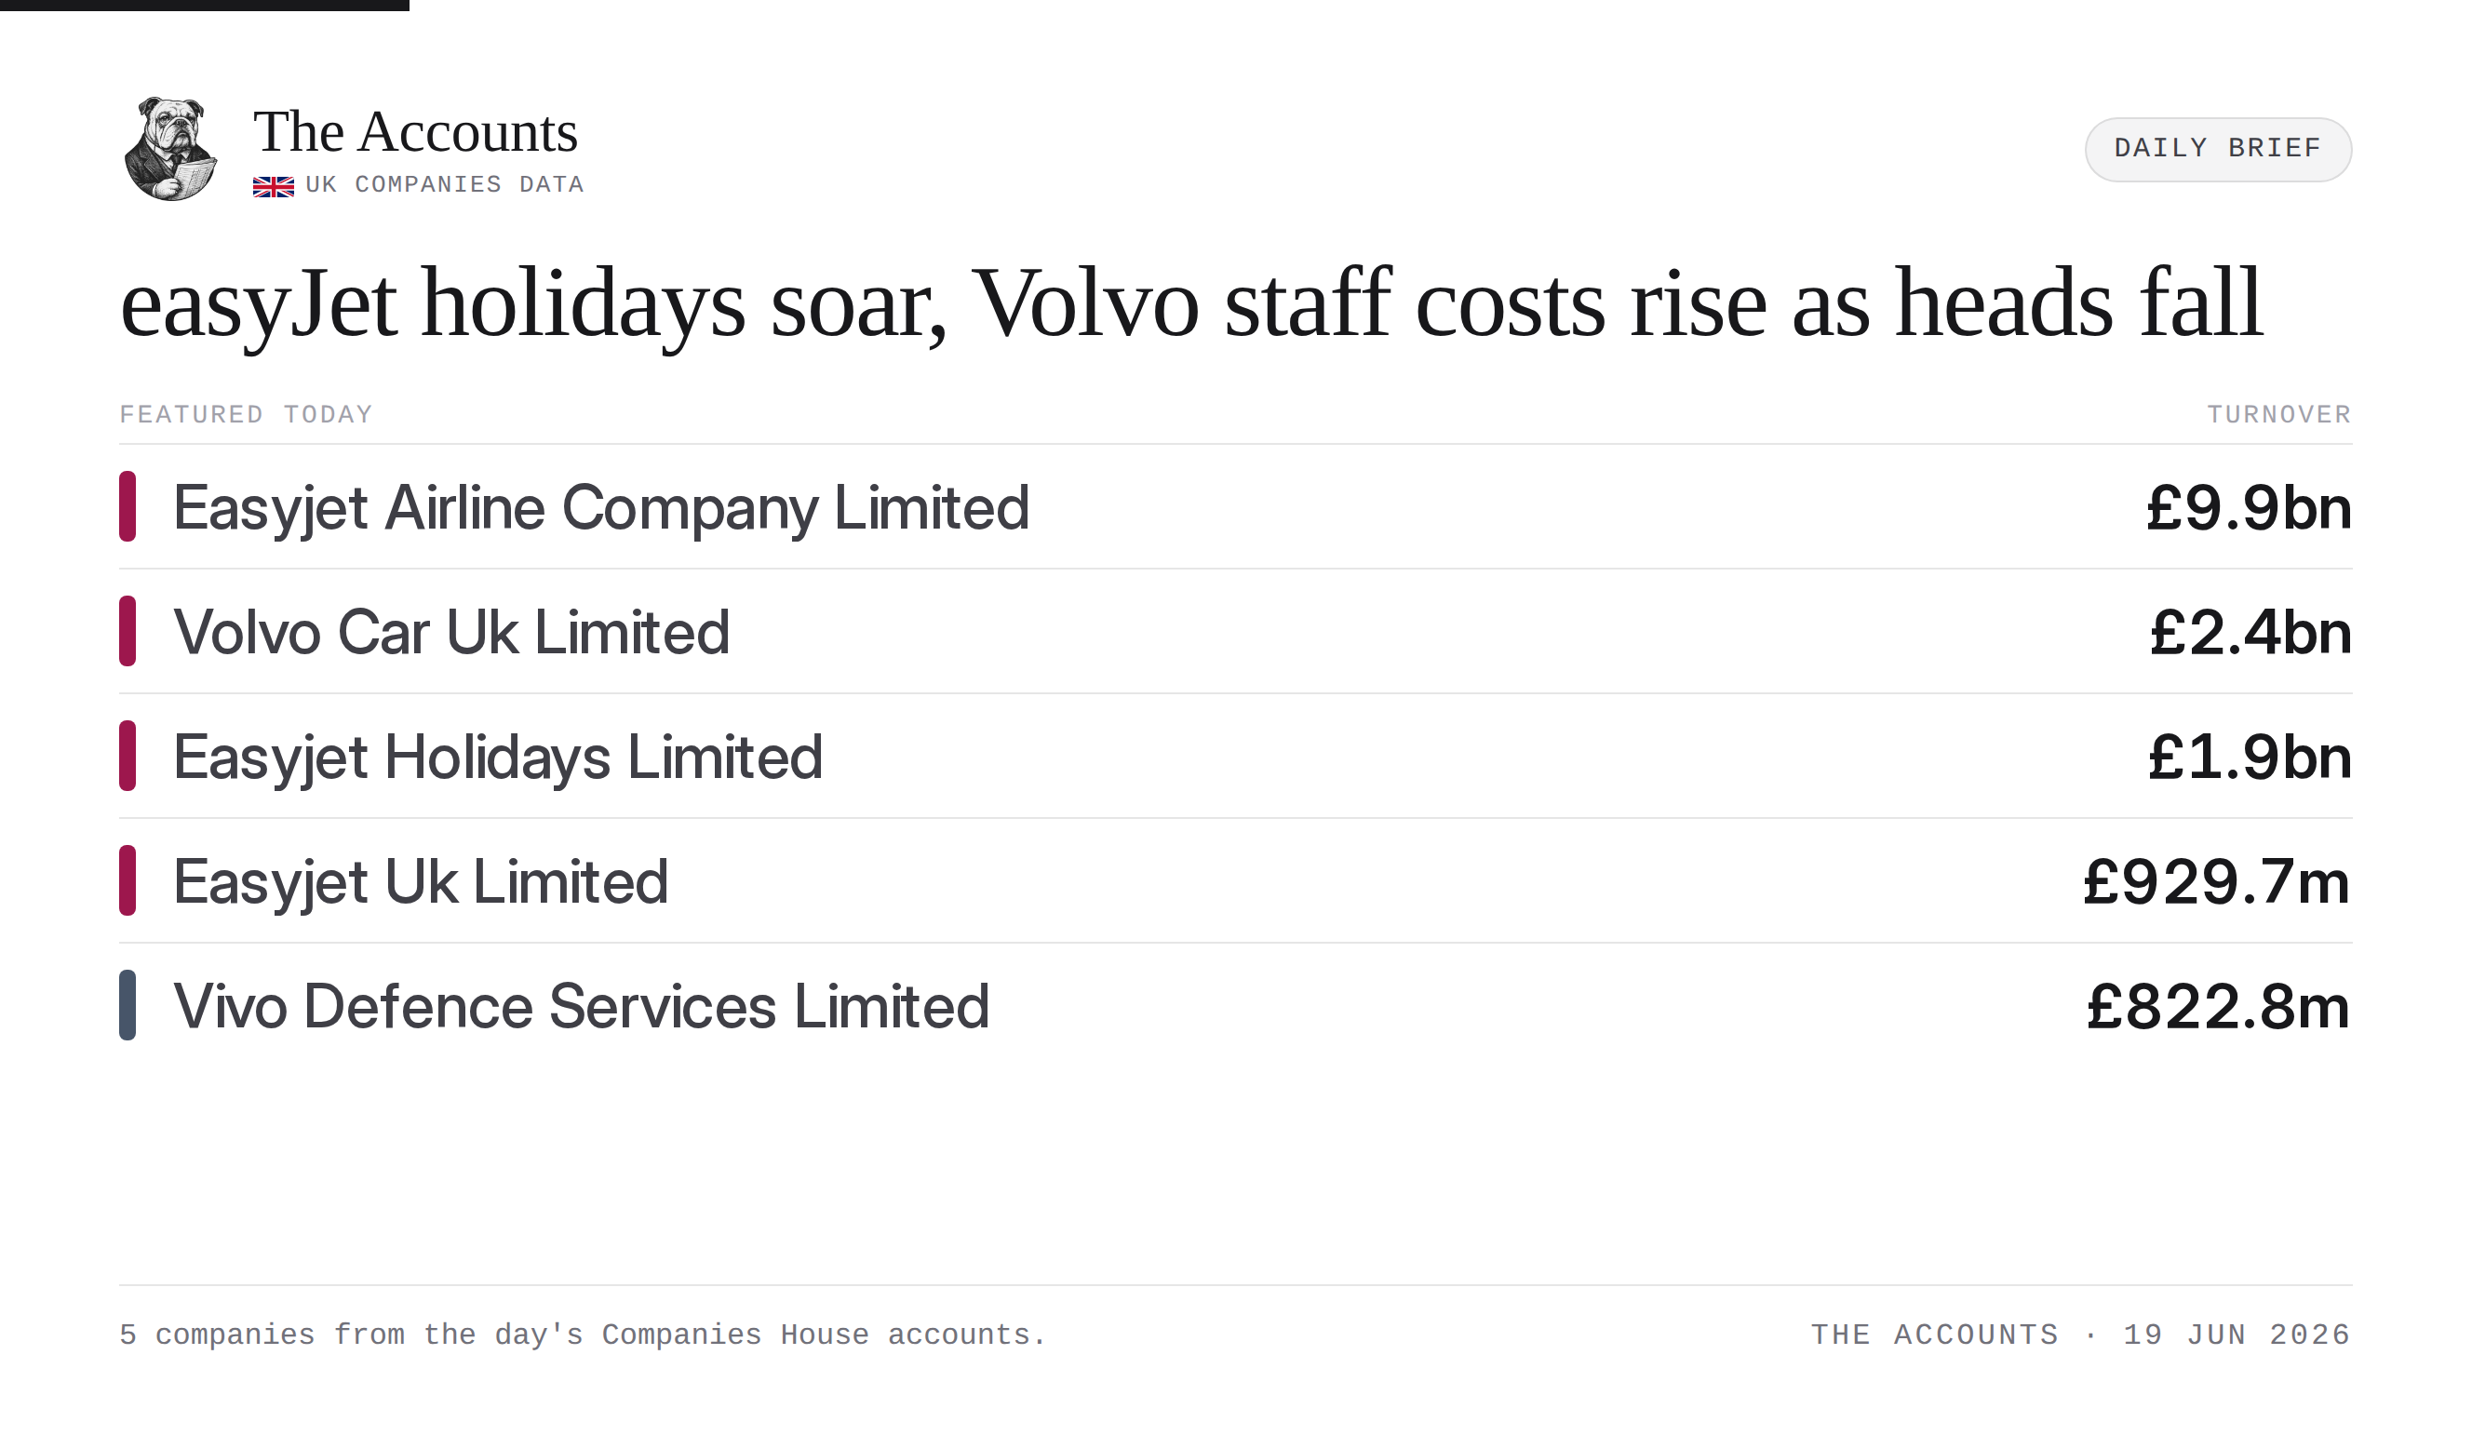Click the Turnover column header
2472x1435 pixels.
tap(2278, 414)
